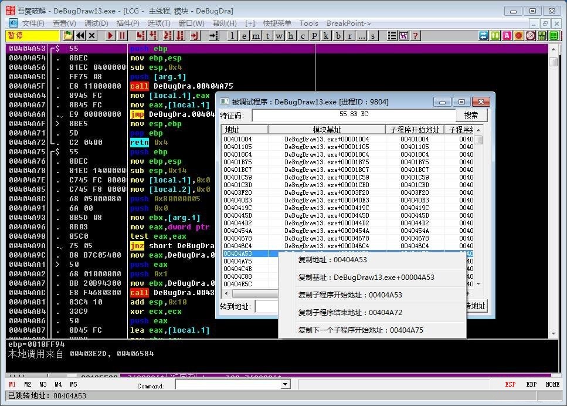
Task: Open handles window with 'h' button
Action: [x=291, y=35]
